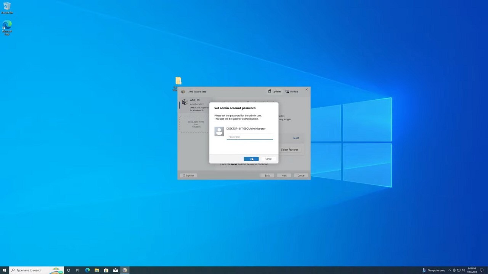
Task: Cancel the admin password dialog
Action: 268,159
